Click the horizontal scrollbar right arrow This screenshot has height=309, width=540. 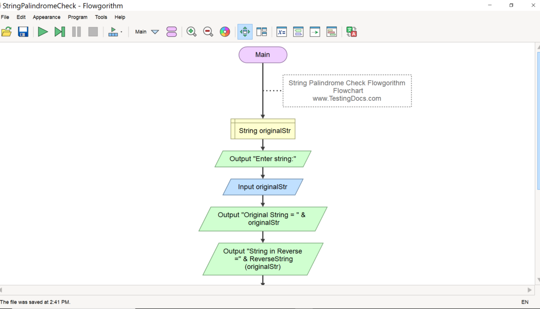pos(530,290)
